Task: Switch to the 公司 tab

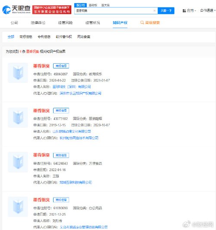Action: (14, 23)
